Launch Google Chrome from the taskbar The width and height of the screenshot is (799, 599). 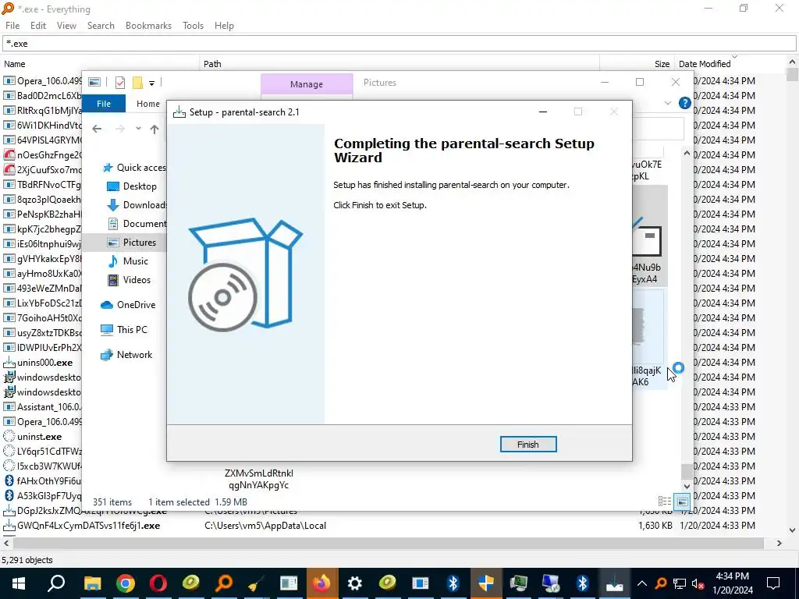126,583
